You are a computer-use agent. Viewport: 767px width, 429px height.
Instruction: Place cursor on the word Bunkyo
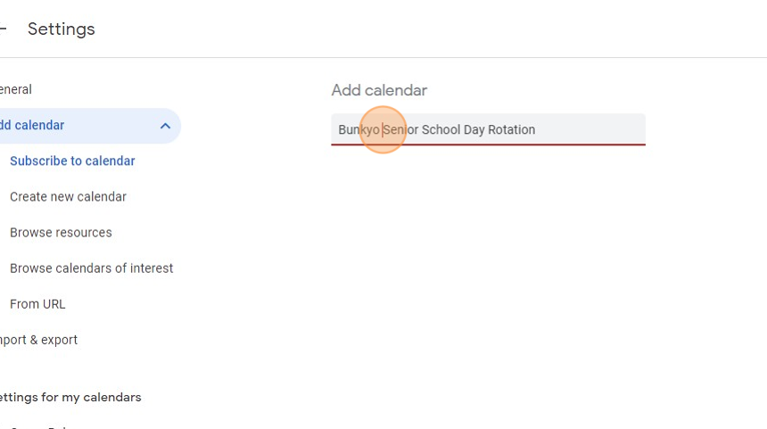[x=359, y=130]
